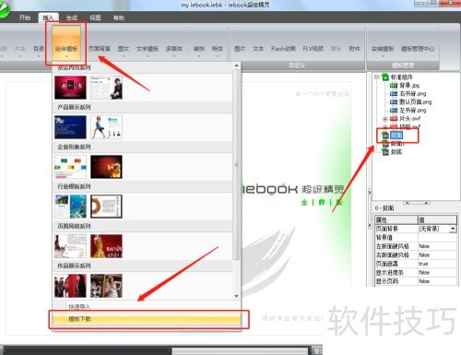Click the 音乐 ribbon button

337,49
